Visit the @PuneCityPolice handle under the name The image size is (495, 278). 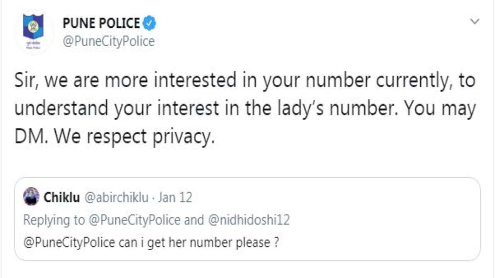coord(108,41)
